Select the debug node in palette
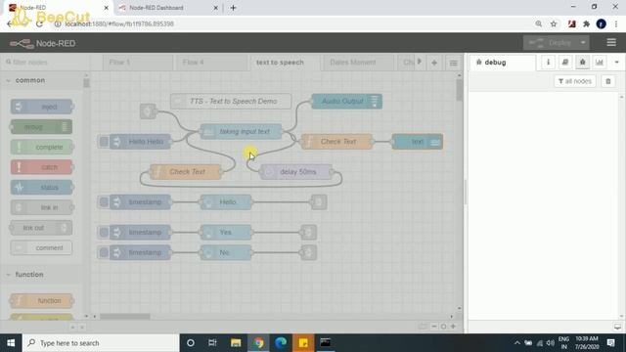 [x=41, y=127]
